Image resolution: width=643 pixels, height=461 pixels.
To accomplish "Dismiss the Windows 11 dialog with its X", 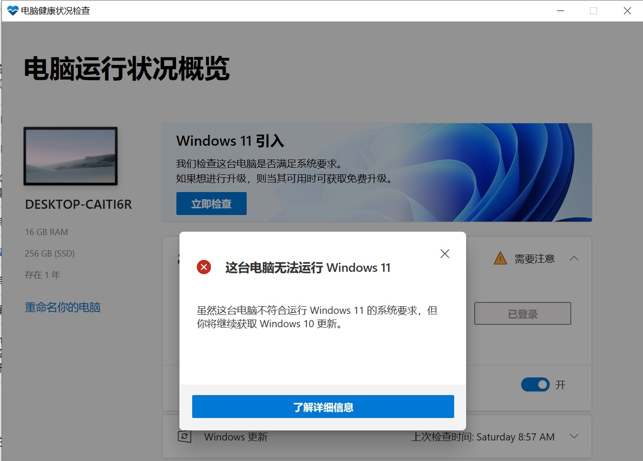I will click(445, 254).
